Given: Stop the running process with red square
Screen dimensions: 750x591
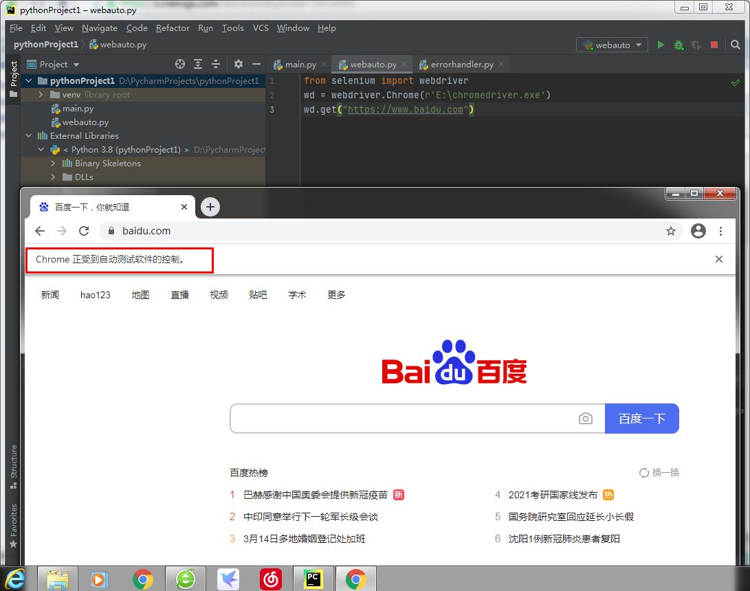Looking at the screenshot, I should (x=714, y=45).
